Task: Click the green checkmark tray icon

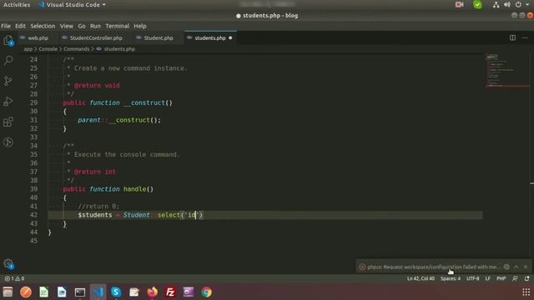Action: point(477,4)
